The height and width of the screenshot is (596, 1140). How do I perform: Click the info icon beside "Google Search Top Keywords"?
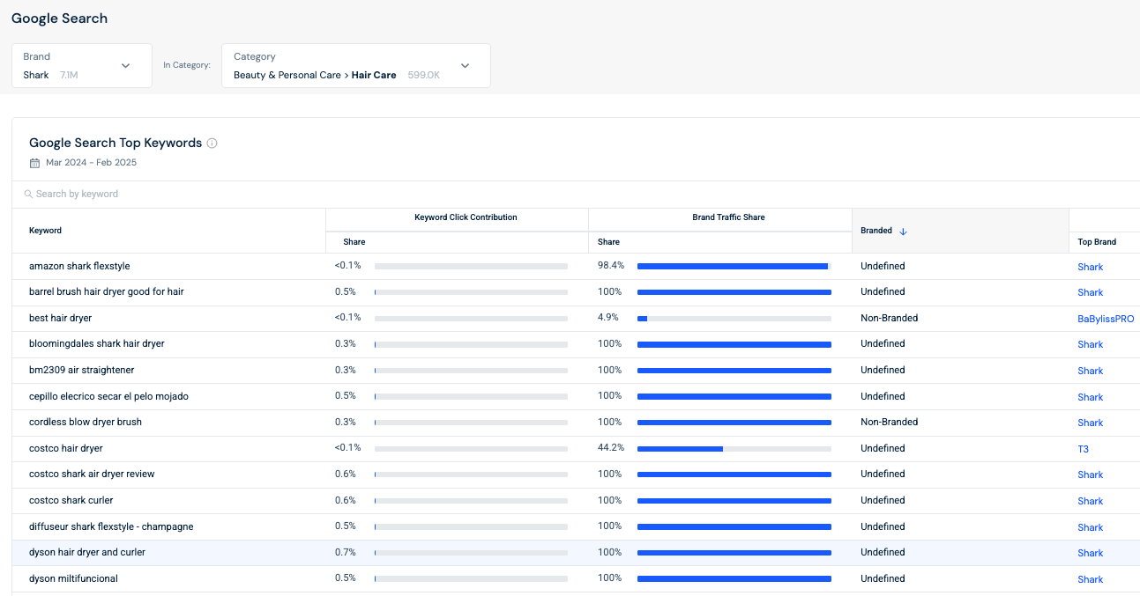(x=212, y=143)
